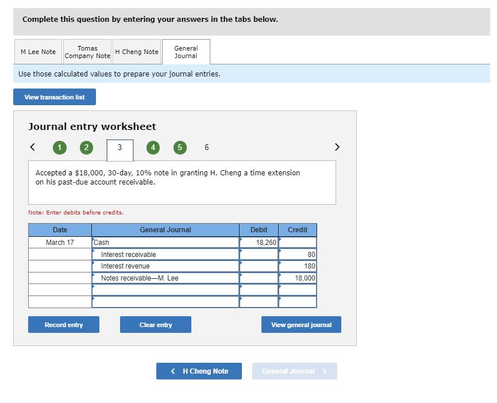Select journal entry step 1
This screenshot has width=497, height=403.
click(59, 148)
